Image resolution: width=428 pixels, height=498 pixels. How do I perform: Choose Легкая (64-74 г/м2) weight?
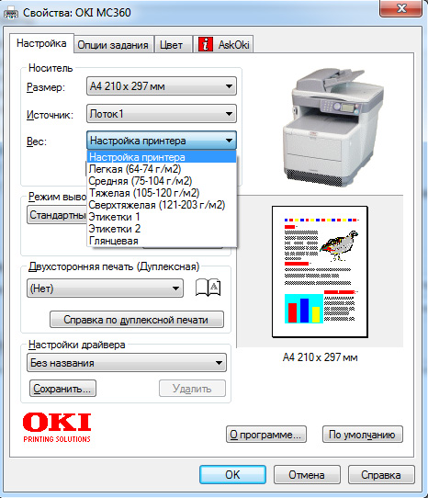coord(162,169)
